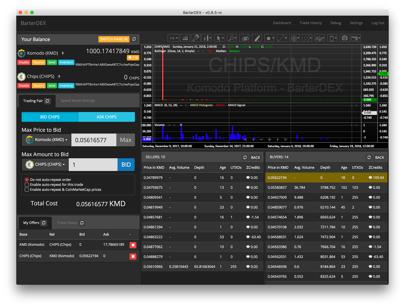This screenshot has height=308, width=405.
Task: Switch to Trade Status tab
Action: [x=67, y=223]
